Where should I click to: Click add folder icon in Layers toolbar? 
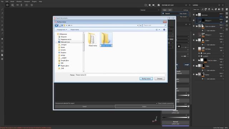[219, 10]
